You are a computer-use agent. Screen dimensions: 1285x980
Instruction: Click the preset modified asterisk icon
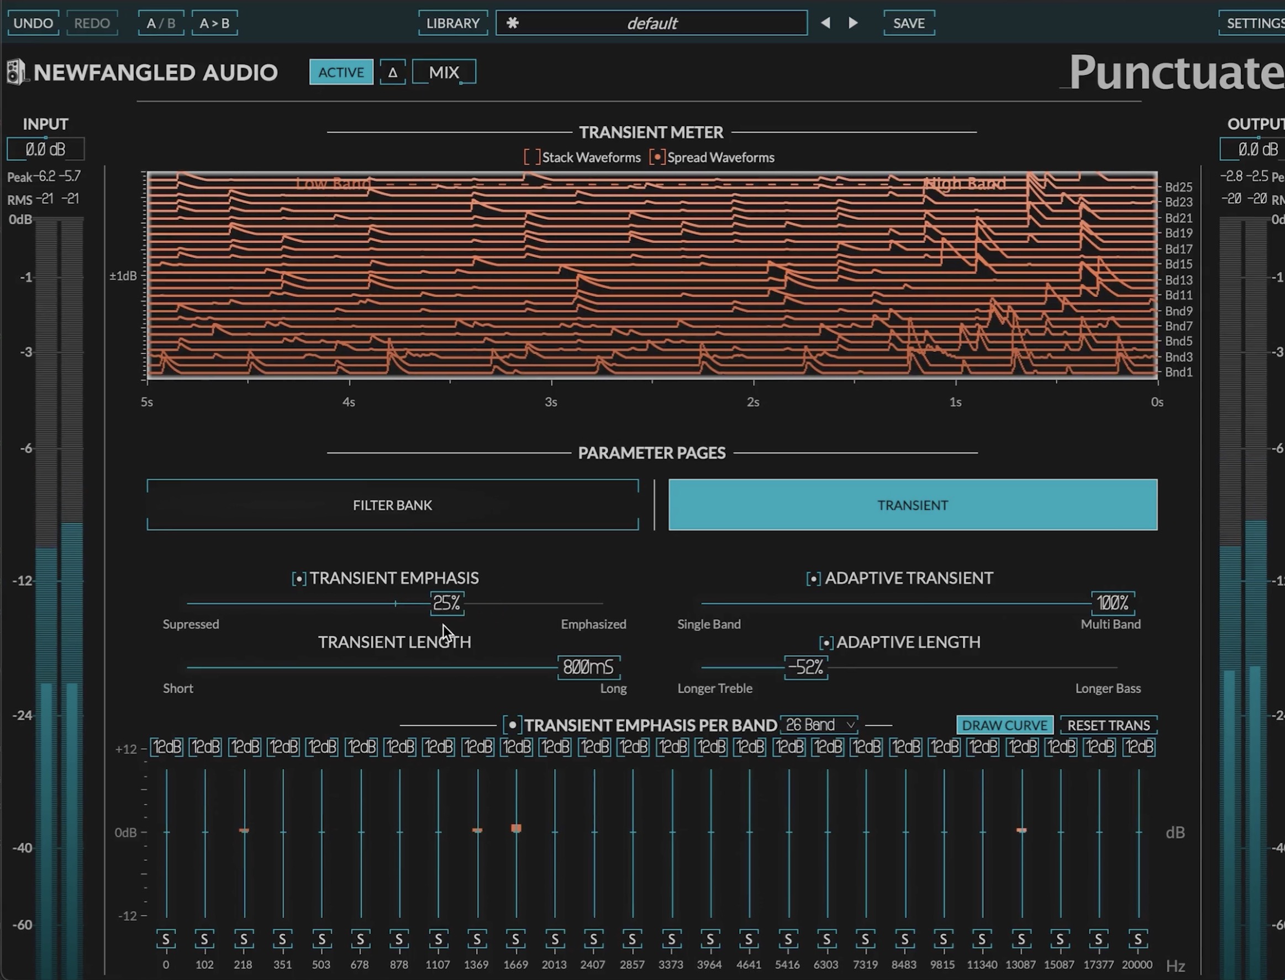pos(512,23)
